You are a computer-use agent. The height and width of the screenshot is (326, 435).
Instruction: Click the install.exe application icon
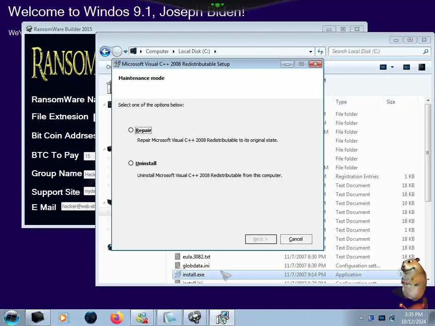coord(178,275)
